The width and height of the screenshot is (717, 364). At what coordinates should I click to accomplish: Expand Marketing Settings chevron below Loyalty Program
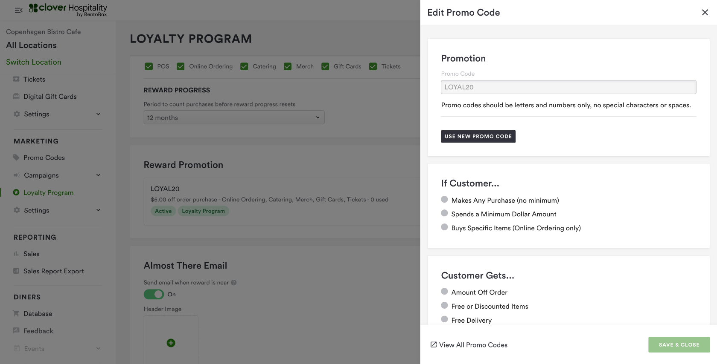(x=99, y=210)
